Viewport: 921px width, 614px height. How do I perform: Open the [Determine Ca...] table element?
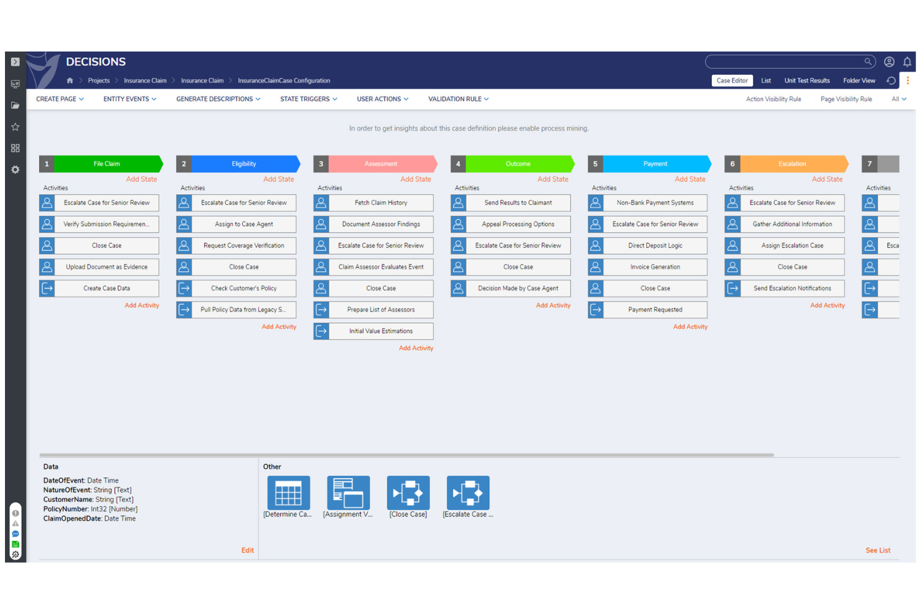click(289, 493)
